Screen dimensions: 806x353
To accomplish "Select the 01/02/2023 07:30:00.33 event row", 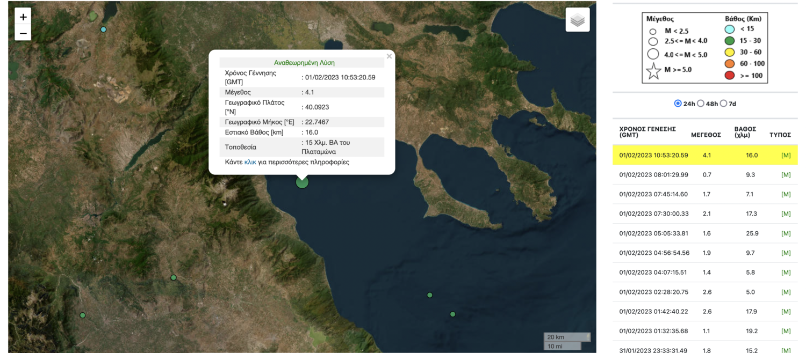I will pos(705,214).
